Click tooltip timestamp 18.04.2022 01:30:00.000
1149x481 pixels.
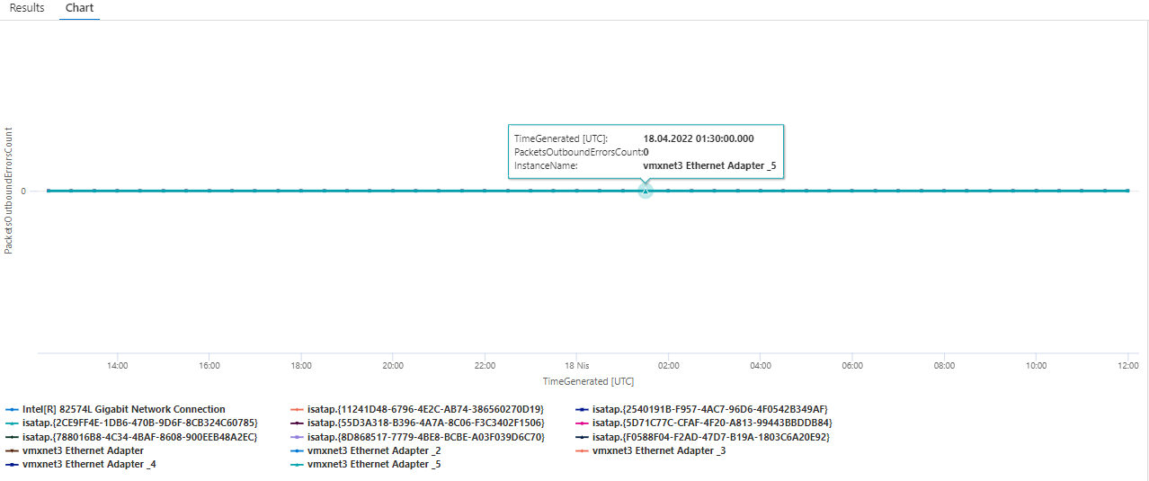(x=699, y=138)
